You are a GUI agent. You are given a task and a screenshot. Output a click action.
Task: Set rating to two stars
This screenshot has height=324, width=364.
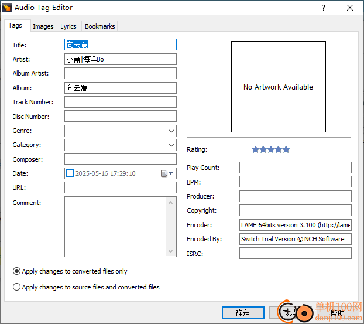(x=263, y=149)
